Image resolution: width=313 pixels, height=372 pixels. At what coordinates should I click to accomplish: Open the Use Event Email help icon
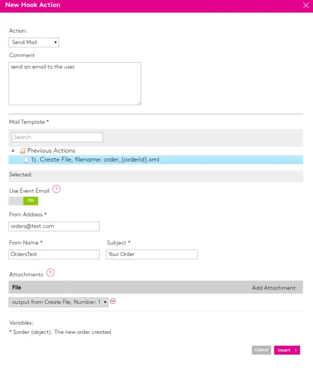pyautogui.click(x=57, y=190)
